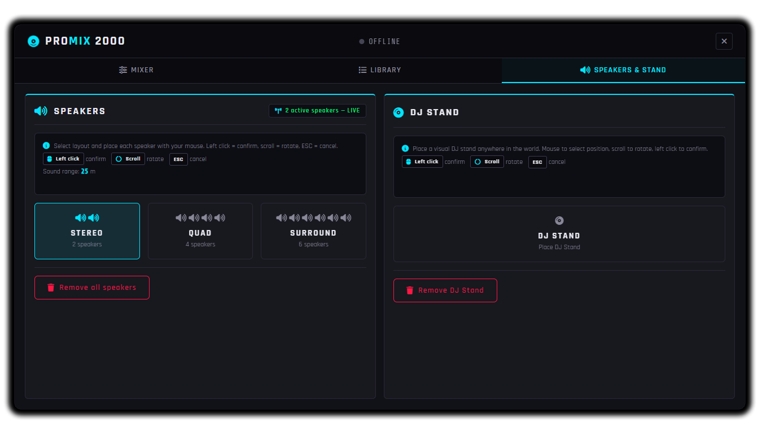Click the antenna icon in the live speakers badge

pyautogui.click(x=278, y=111)
